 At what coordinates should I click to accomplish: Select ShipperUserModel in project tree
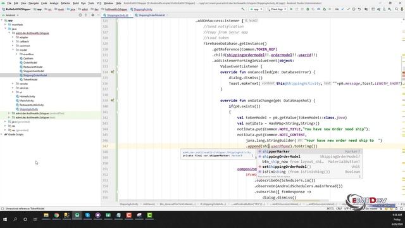click(x=34, y=71)
